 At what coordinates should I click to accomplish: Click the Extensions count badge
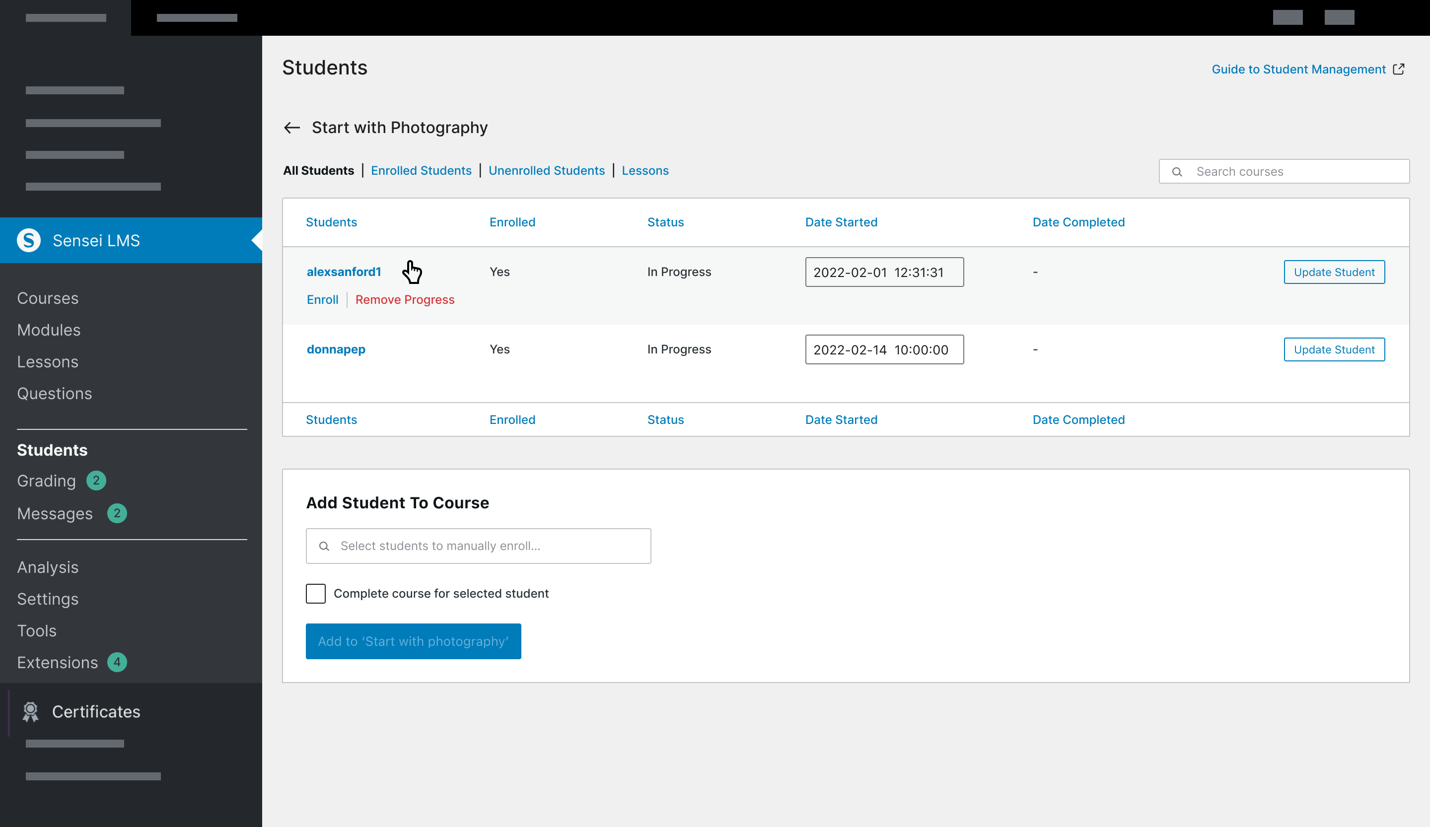click(x=117, y=661)
